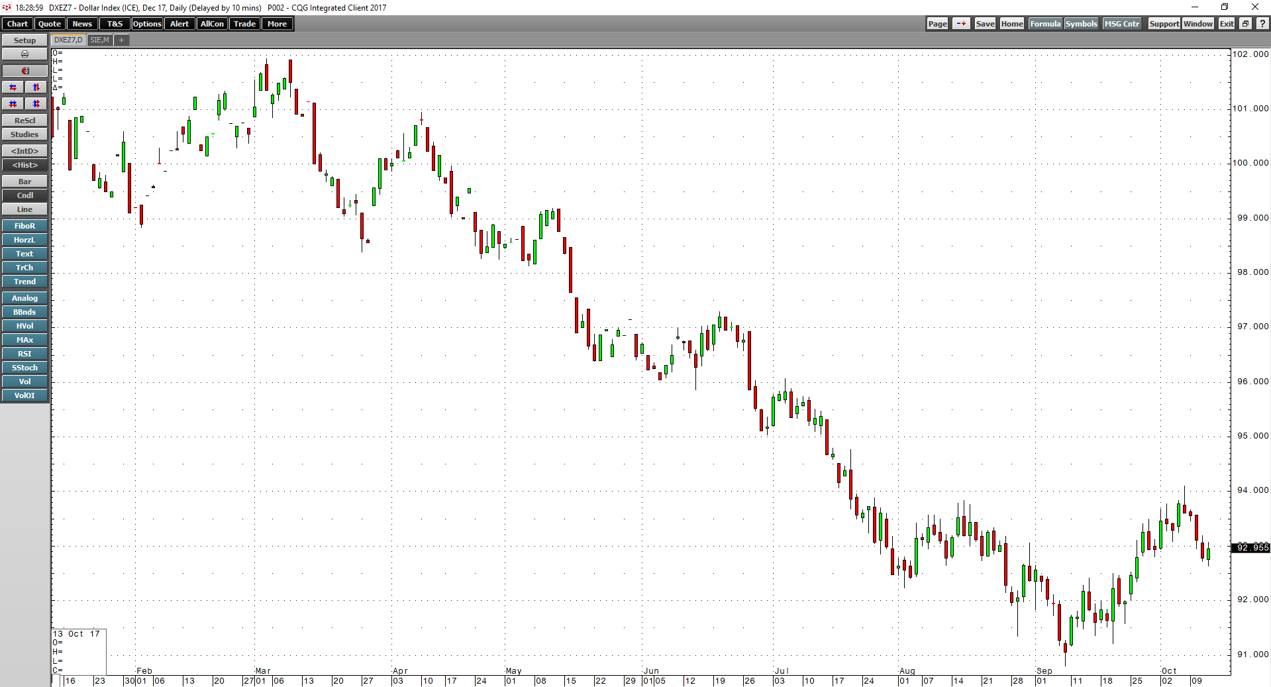The image size is (1271, 687).
Task: Add the Analog study
Action: click(25, 298)
